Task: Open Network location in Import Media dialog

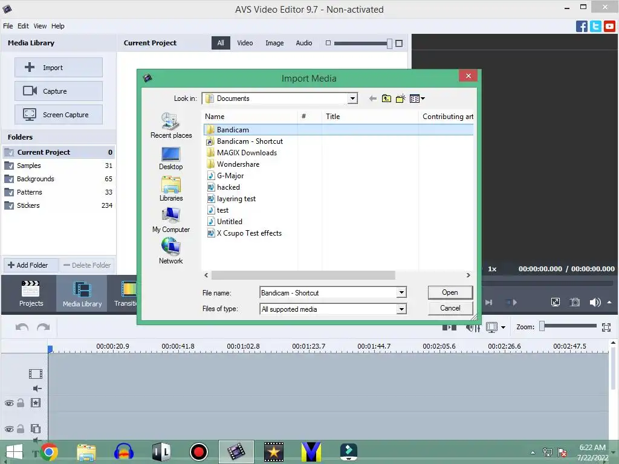Action: tap(171, 251)
